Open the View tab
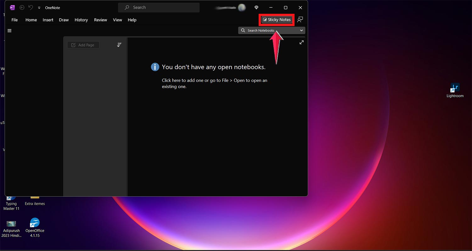The image size is (472, 251). coord(117,20)
